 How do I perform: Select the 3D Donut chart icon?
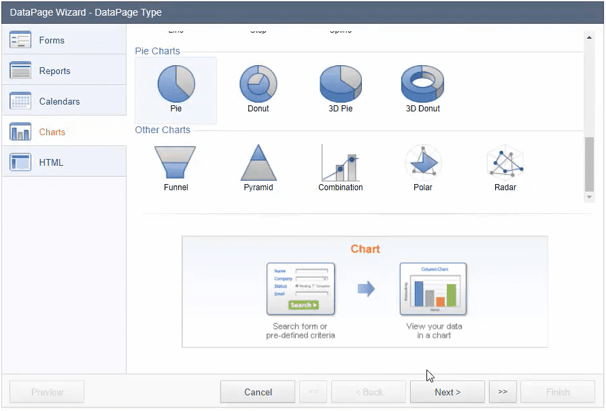(422, 84)
